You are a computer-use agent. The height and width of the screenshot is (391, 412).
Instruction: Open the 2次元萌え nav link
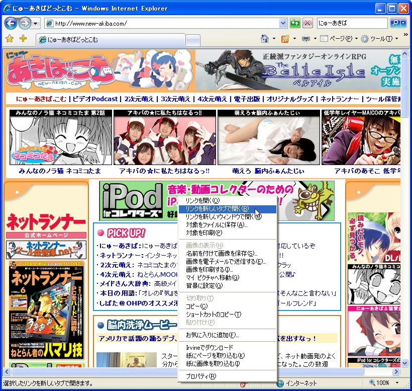click(x=139, y=99)
